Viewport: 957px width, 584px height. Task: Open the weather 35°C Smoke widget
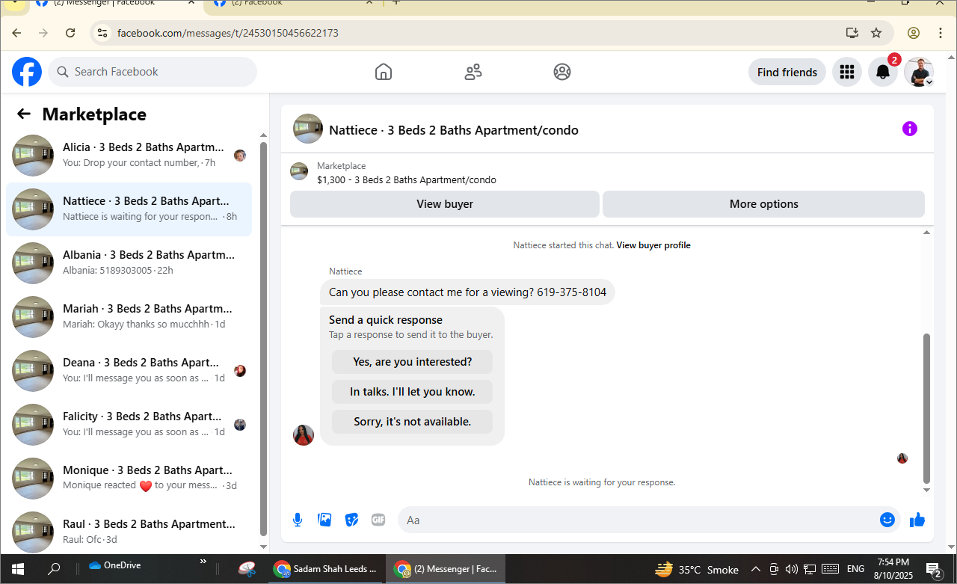coord(697,569)
